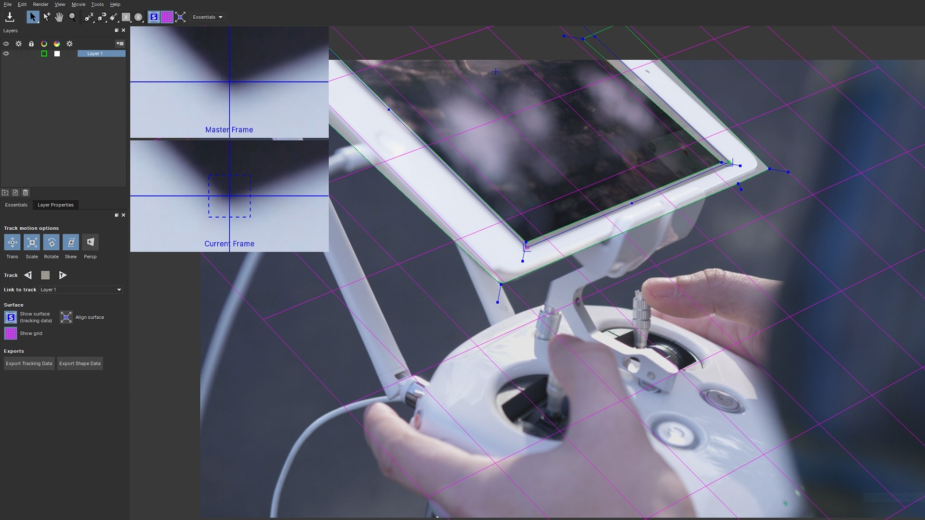Undock the Essentials panel
The width and height of the screenshot is (925, 520).
117,215
